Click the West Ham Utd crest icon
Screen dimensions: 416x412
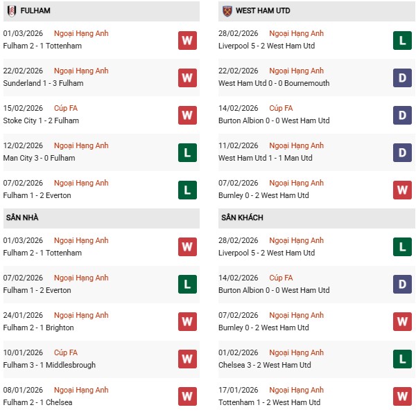pos(227,11)
